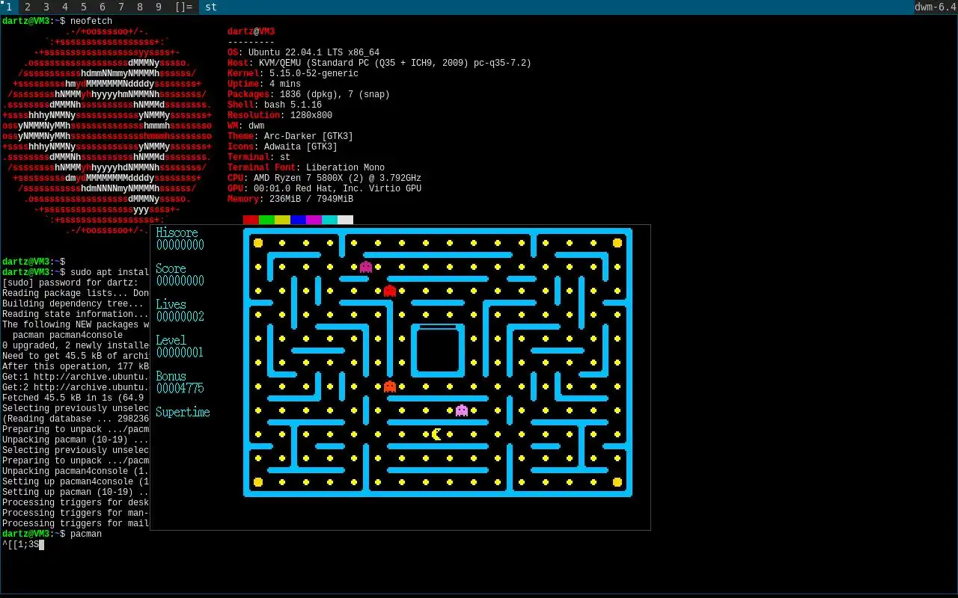Screen dimensions: 958x598
Task: Click the 'GPU: 00:01.0 Red Hat' line
Action: coord(324,188)
